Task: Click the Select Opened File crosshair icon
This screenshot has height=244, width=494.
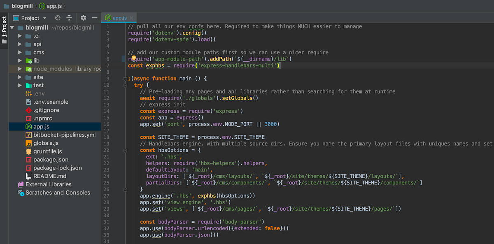Action: click(57, 18)
